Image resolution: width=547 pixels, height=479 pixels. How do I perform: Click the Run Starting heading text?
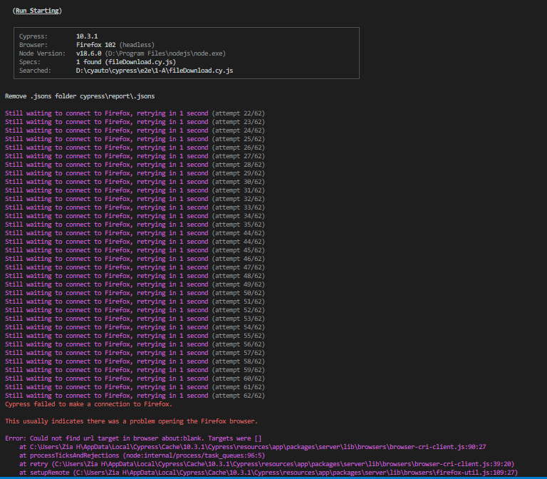37,11
